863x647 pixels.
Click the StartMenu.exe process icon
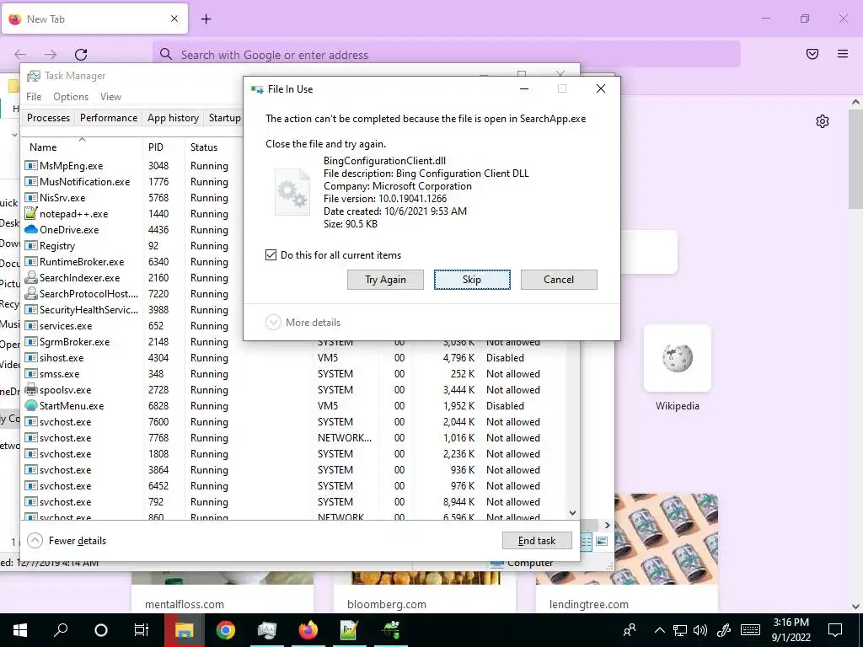tap(31, 405)
